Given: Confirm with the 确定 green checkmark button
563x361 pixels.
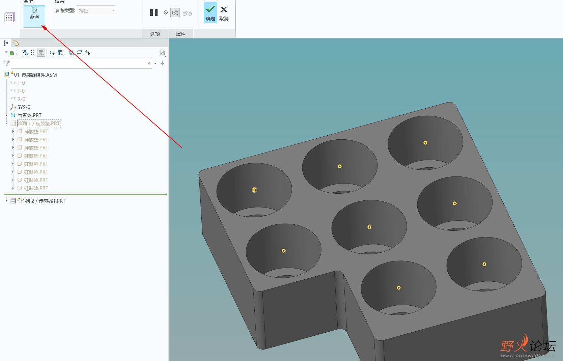Looking at the screenshot, I should (210, 13).
